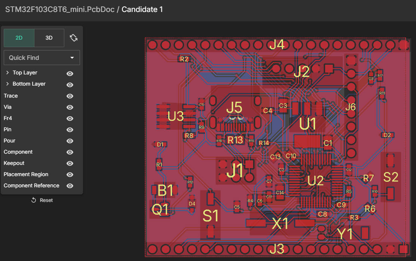
Task: Select component U2 microcontroller on board
Action: [x=315, y=181]
